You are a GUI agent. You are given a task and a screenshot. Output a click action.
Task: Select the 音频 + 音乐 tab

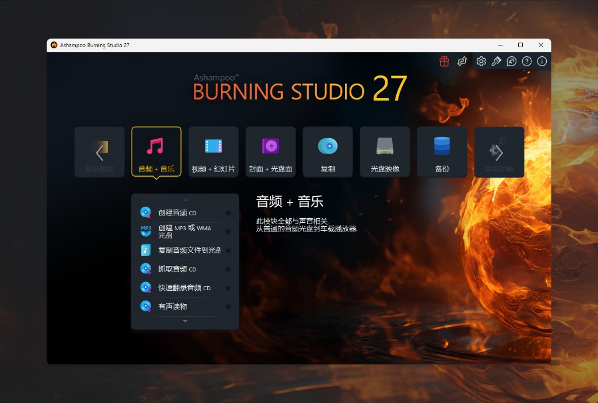click(x=156, y=151)
